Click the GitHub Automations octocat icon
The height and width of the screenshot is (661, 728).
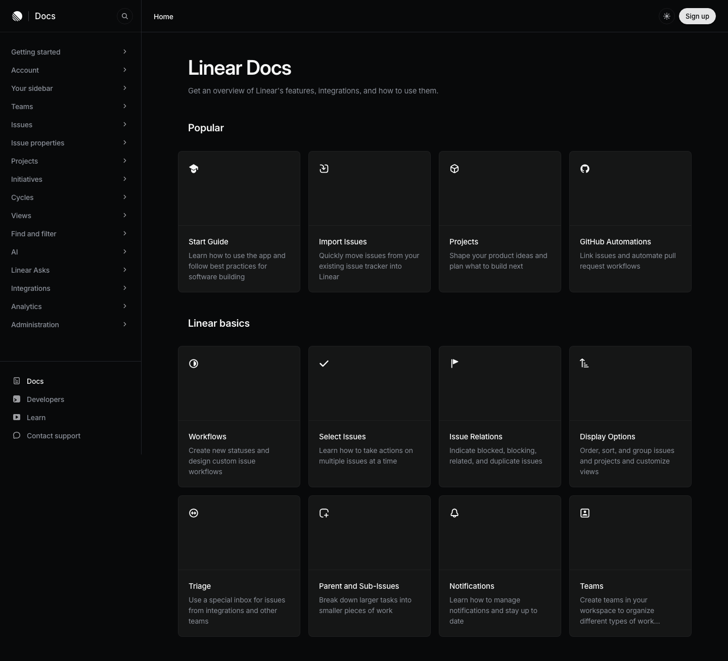click(x=585, y=169)
